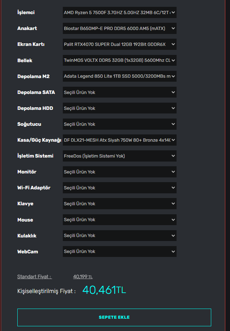Screen dimensions: 230x331
Task: Expand the İşletim Sistemi dropdown
Action: pos(120,156)
